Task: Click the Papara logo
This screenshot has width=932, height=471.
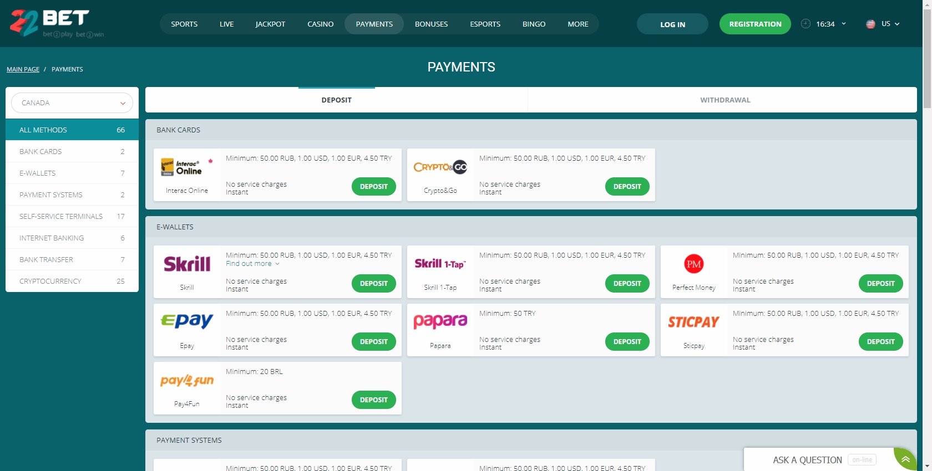Action: [x=440, y=321]
